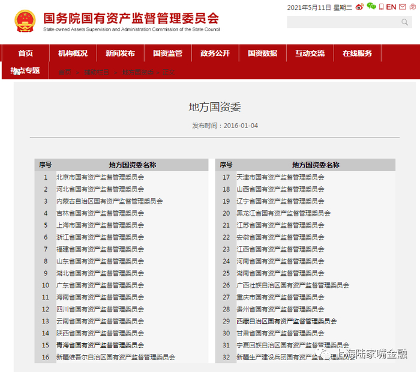Click the search magnifier icon

405,22
